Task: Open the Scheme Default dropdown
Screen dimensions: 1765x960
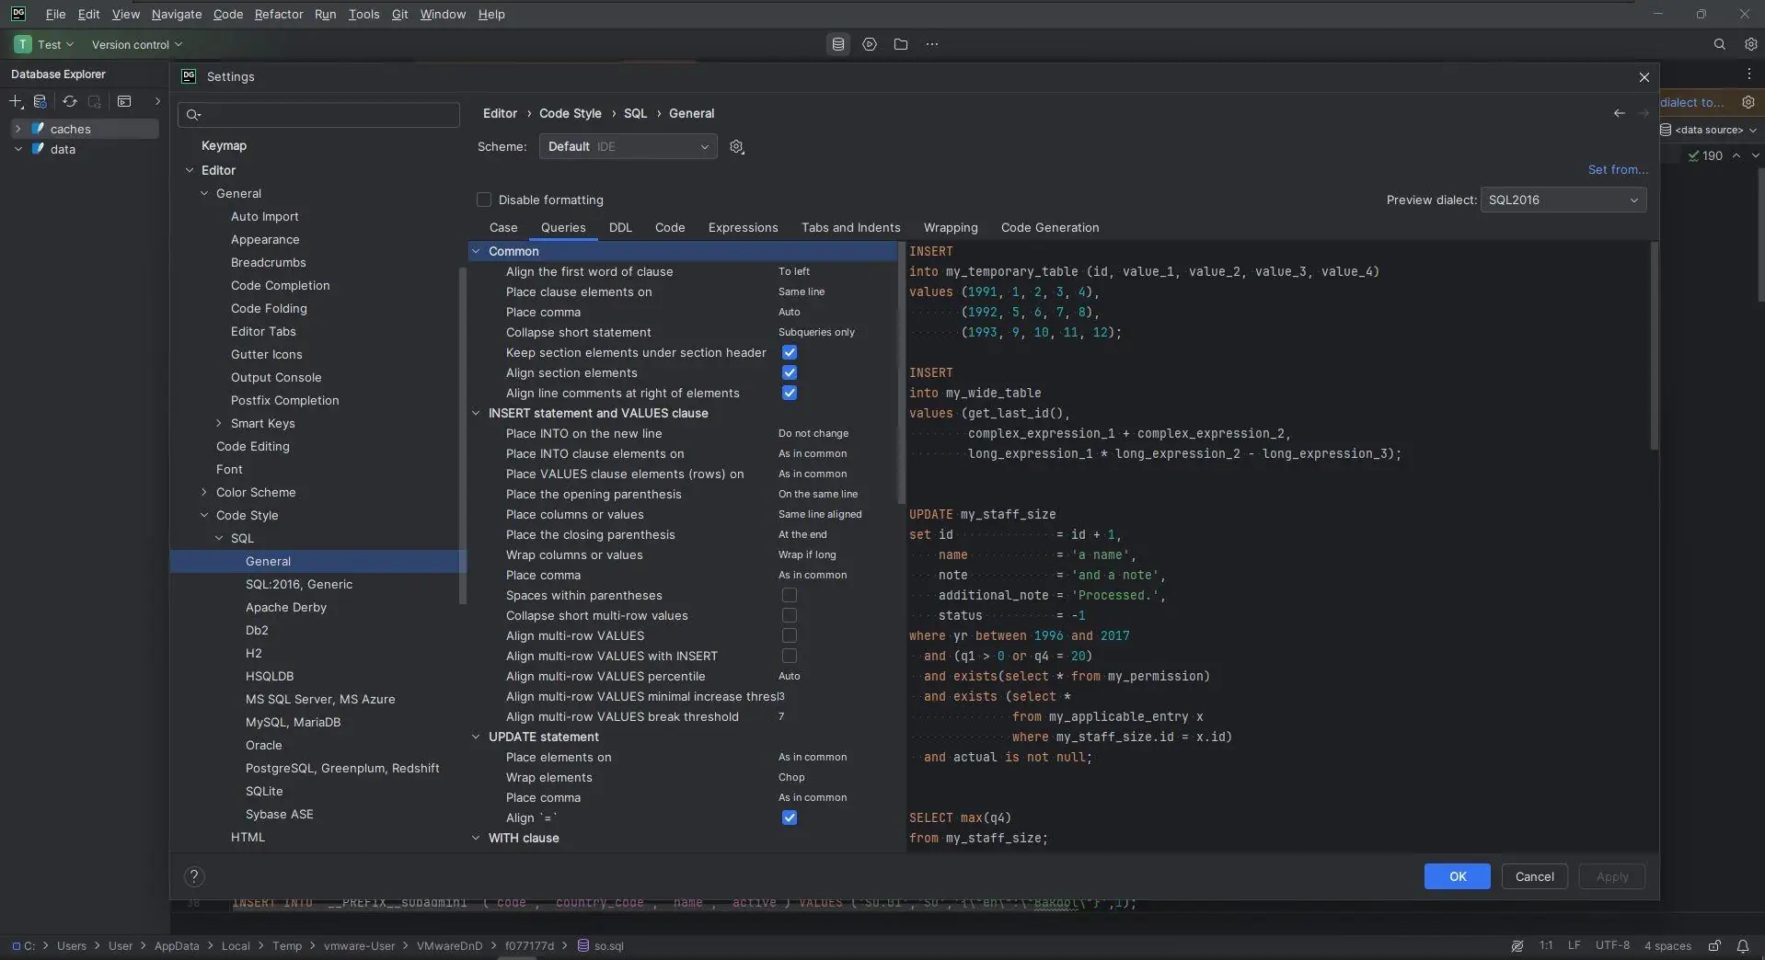Action: [628, 146]
